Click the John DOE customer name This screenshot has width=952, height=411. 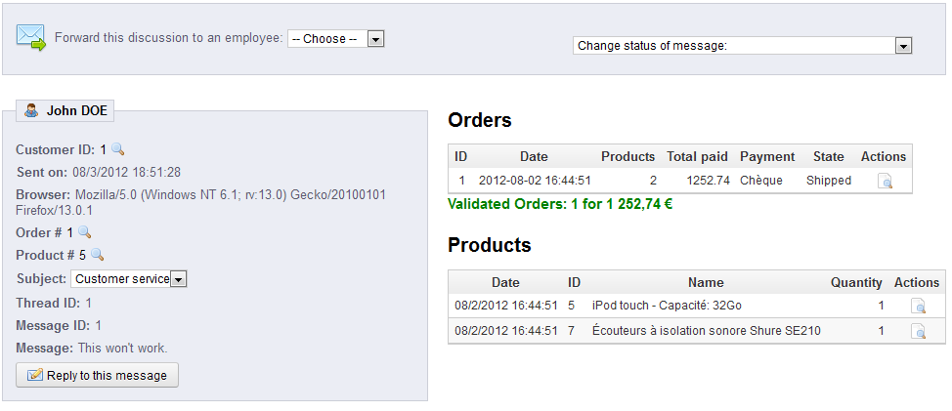(77, 111)
